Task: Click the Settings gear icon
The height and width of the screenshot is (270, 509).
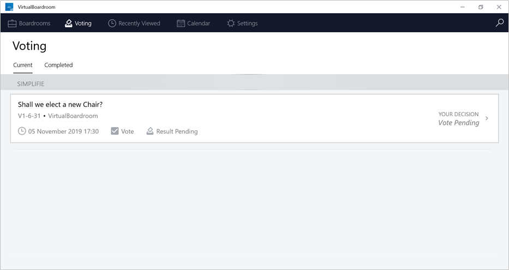Action: [x=231, y=23]
